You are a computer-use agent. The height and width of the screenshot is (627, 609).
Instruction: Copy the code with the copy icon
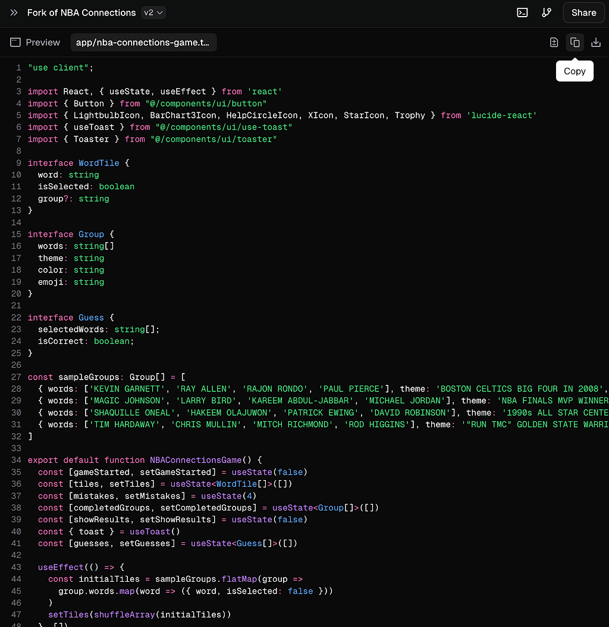click(575, 42)
